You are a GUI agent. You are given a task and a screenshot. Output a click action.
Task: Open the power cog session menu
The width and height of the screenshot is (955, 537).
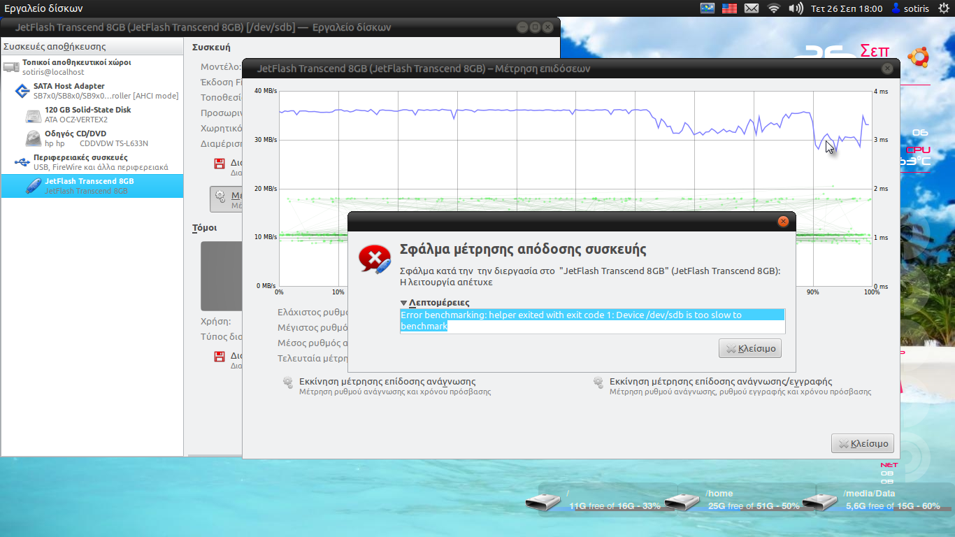click(943, 8)
